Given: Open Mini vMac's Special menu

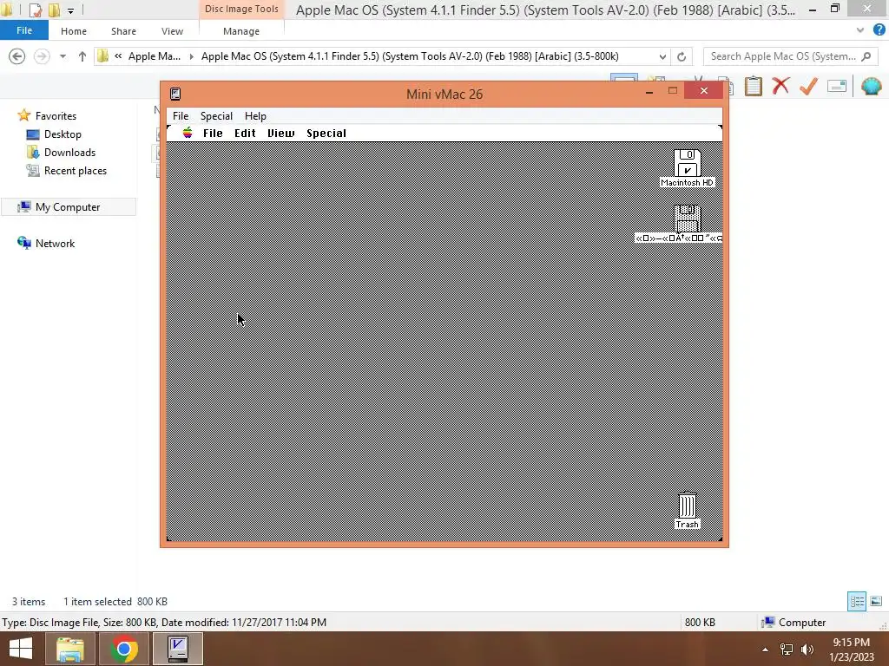Looking at the screenshot, I should (216, 116).
